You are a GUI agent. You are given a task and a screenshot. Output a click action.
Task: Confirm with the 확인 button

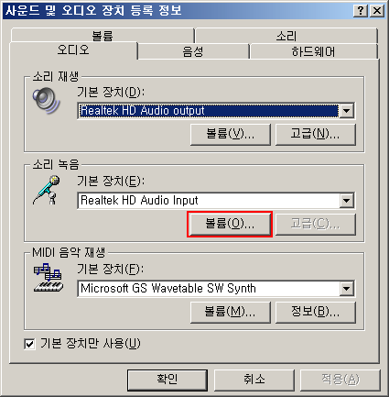coord(167,380)
